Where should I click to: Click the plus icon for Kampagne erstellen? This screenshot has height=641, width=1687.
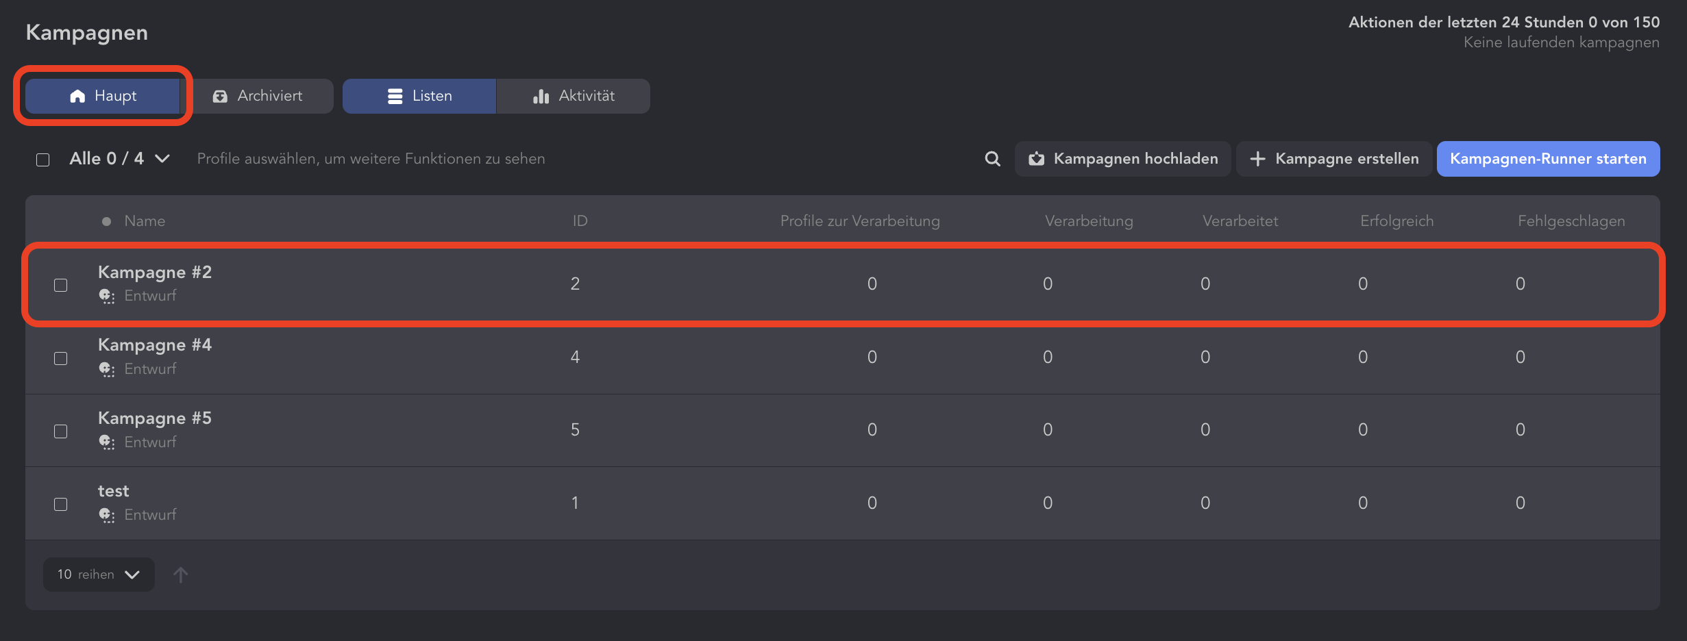pos(1257,159)
